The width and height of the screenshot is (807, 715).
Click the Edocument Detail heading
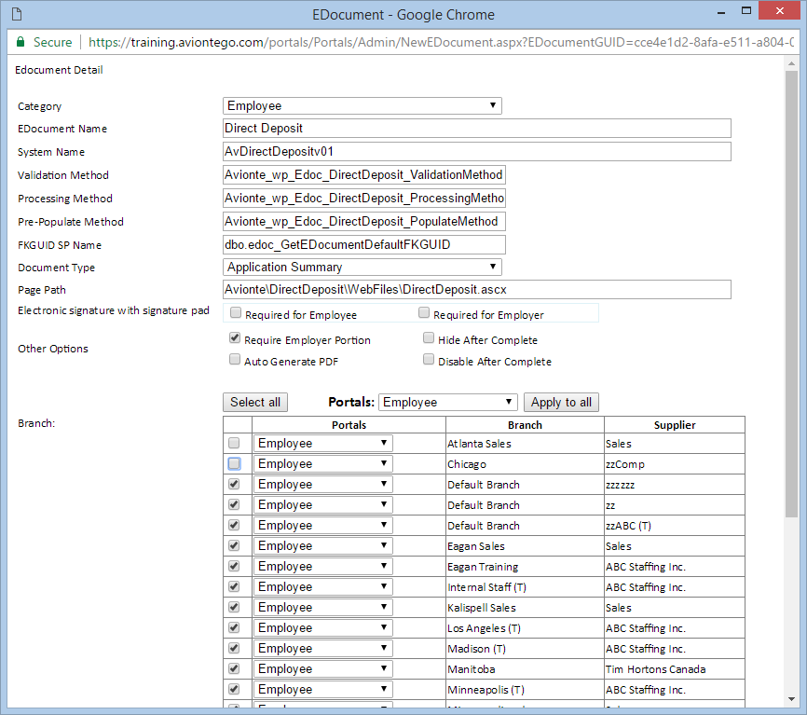coord(59,70)
